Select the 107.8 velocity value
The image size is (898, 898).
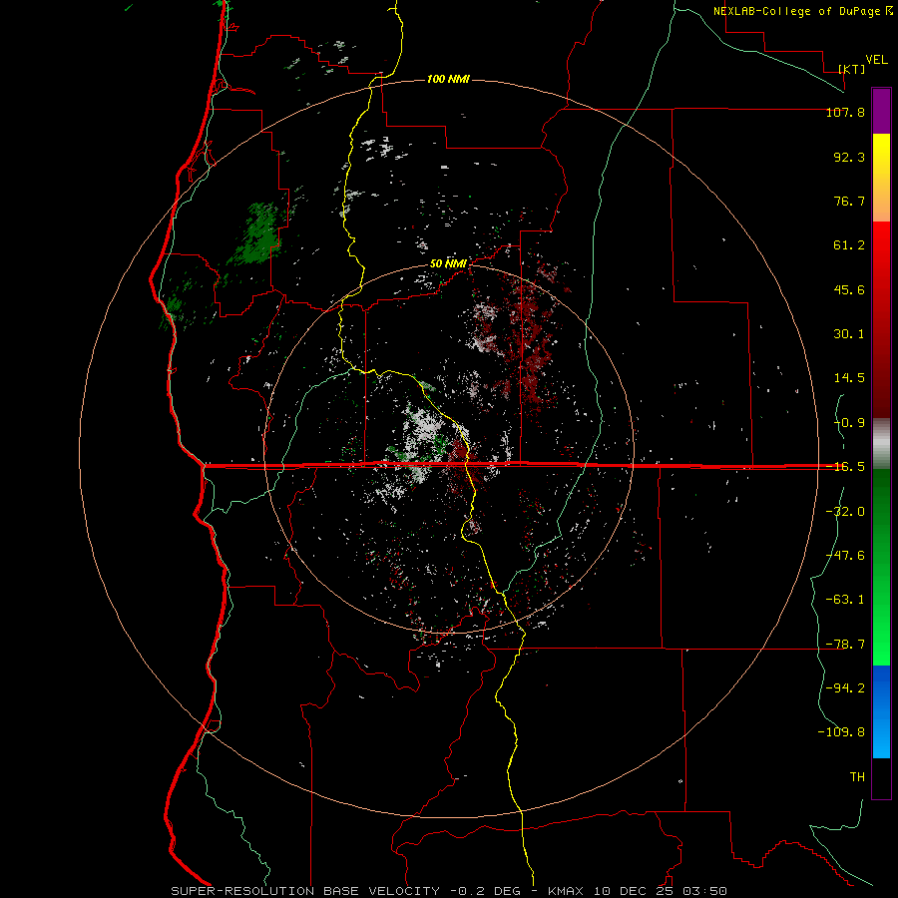[845, 112]
